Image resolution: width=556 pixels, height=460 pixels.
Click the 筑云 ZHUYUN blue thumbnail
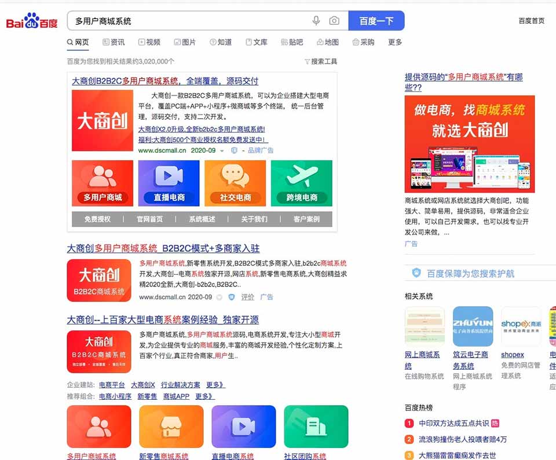tap(473, 326)
